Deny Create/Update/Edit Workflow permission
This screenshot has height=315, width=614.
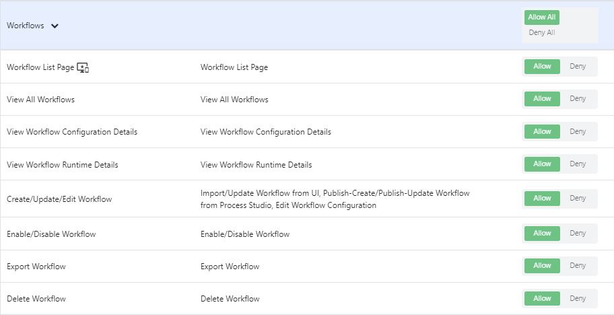pyautogui.click(x=578, y=198)
